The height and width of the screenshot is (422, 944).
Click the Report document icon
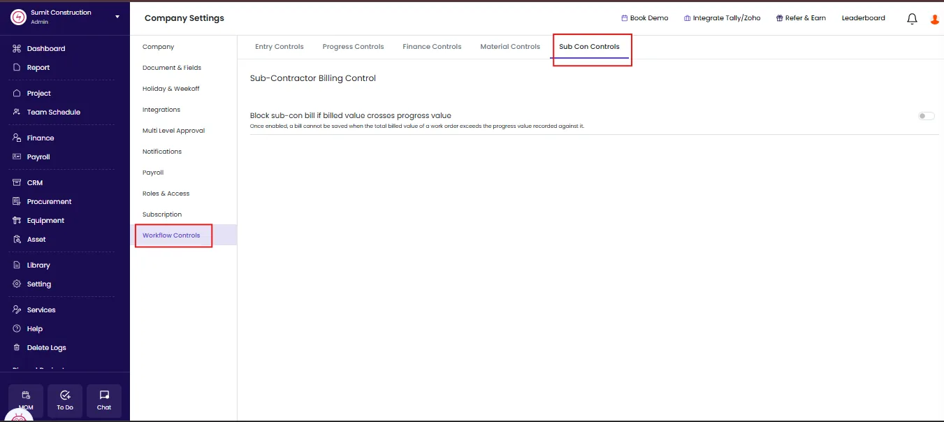tap(17, 68)
